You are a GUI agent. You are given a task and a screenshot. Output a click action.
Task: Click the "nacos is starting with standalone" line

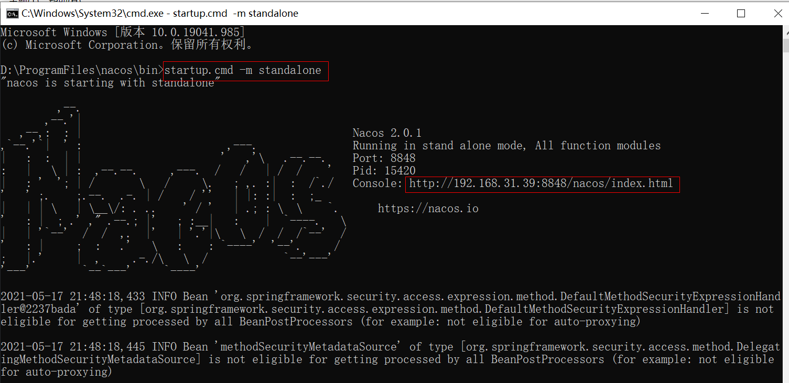coord(107,83)
